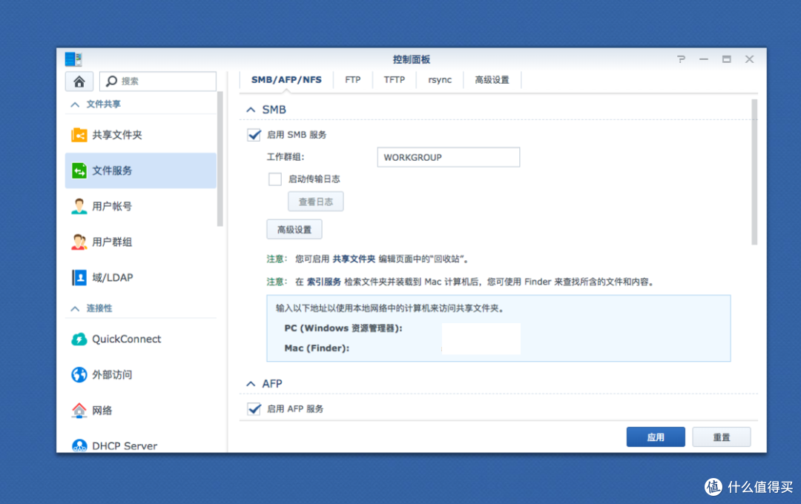Screen dimensions: 801x504
Task: Click the 工作群组 label
Action: pyautogui.click(x=285, y=157)
